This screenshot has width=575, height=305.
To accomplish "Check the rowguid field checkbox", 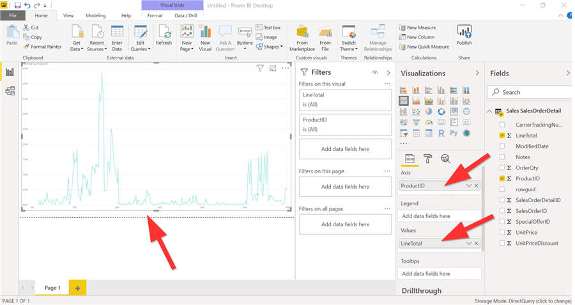I will coord(502,189).
